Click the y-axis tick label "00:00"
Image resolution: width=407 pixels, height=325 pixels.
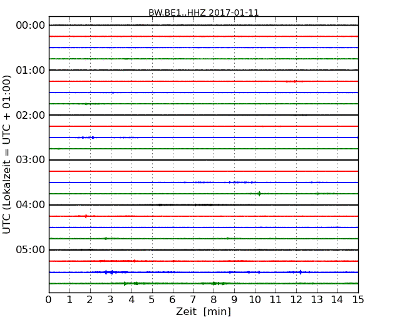pos(31,26)
